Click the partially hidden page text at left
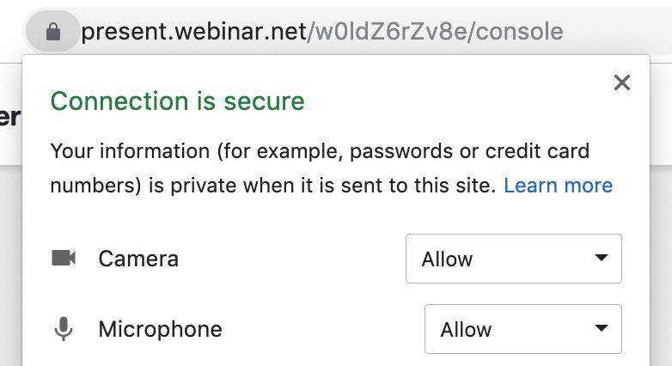The height and width of the screenshot is (366, 672). pos(9,118)
